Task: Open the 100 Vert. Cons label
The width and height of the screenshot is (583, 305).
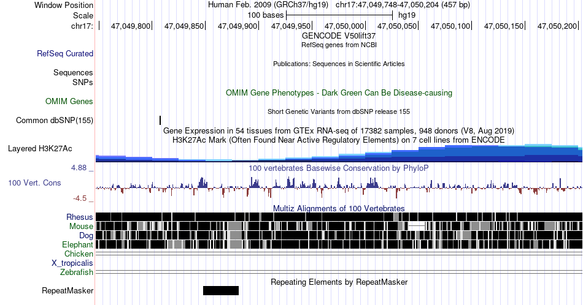Action: [x=34, y=183]
